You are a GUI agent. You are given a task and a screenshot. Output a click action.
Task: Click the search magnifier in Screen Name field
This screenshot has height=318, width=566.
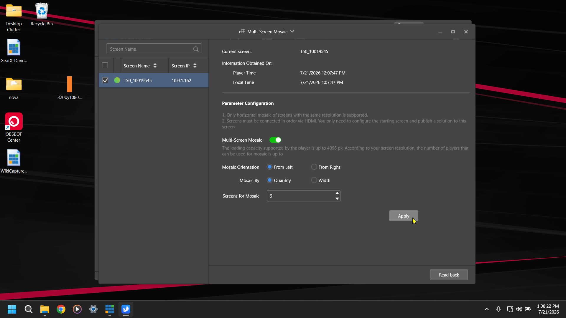click(196, 49)
